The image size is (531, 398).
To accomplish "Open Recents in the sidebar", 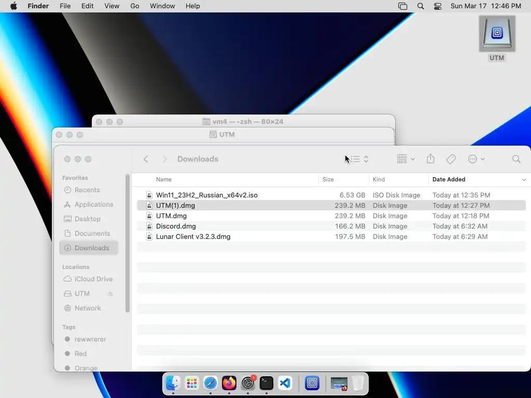I will coord(88,190).
